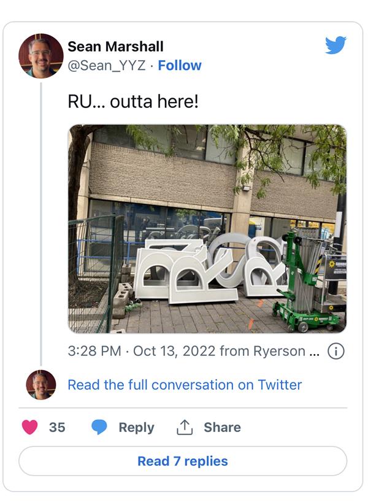The image size is (368, 502).
Task: Open the photo of sign letters
Action: pyautogui.click(x=207, y=228)
